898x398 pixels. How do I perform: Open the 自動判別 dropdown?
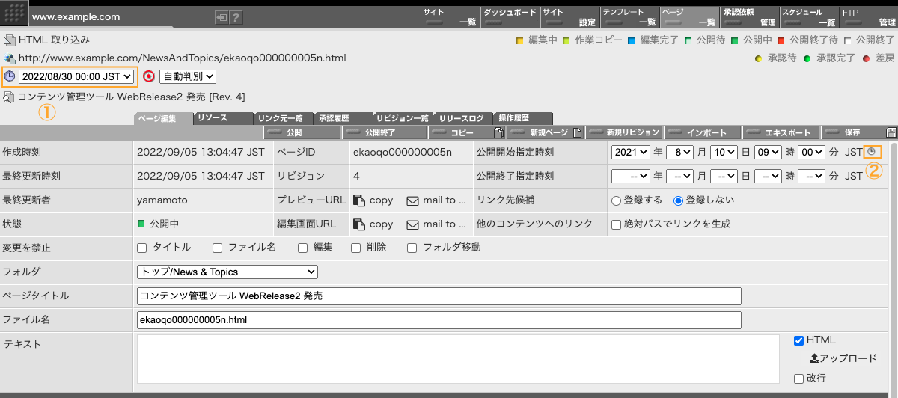click(x=188, y=76)
